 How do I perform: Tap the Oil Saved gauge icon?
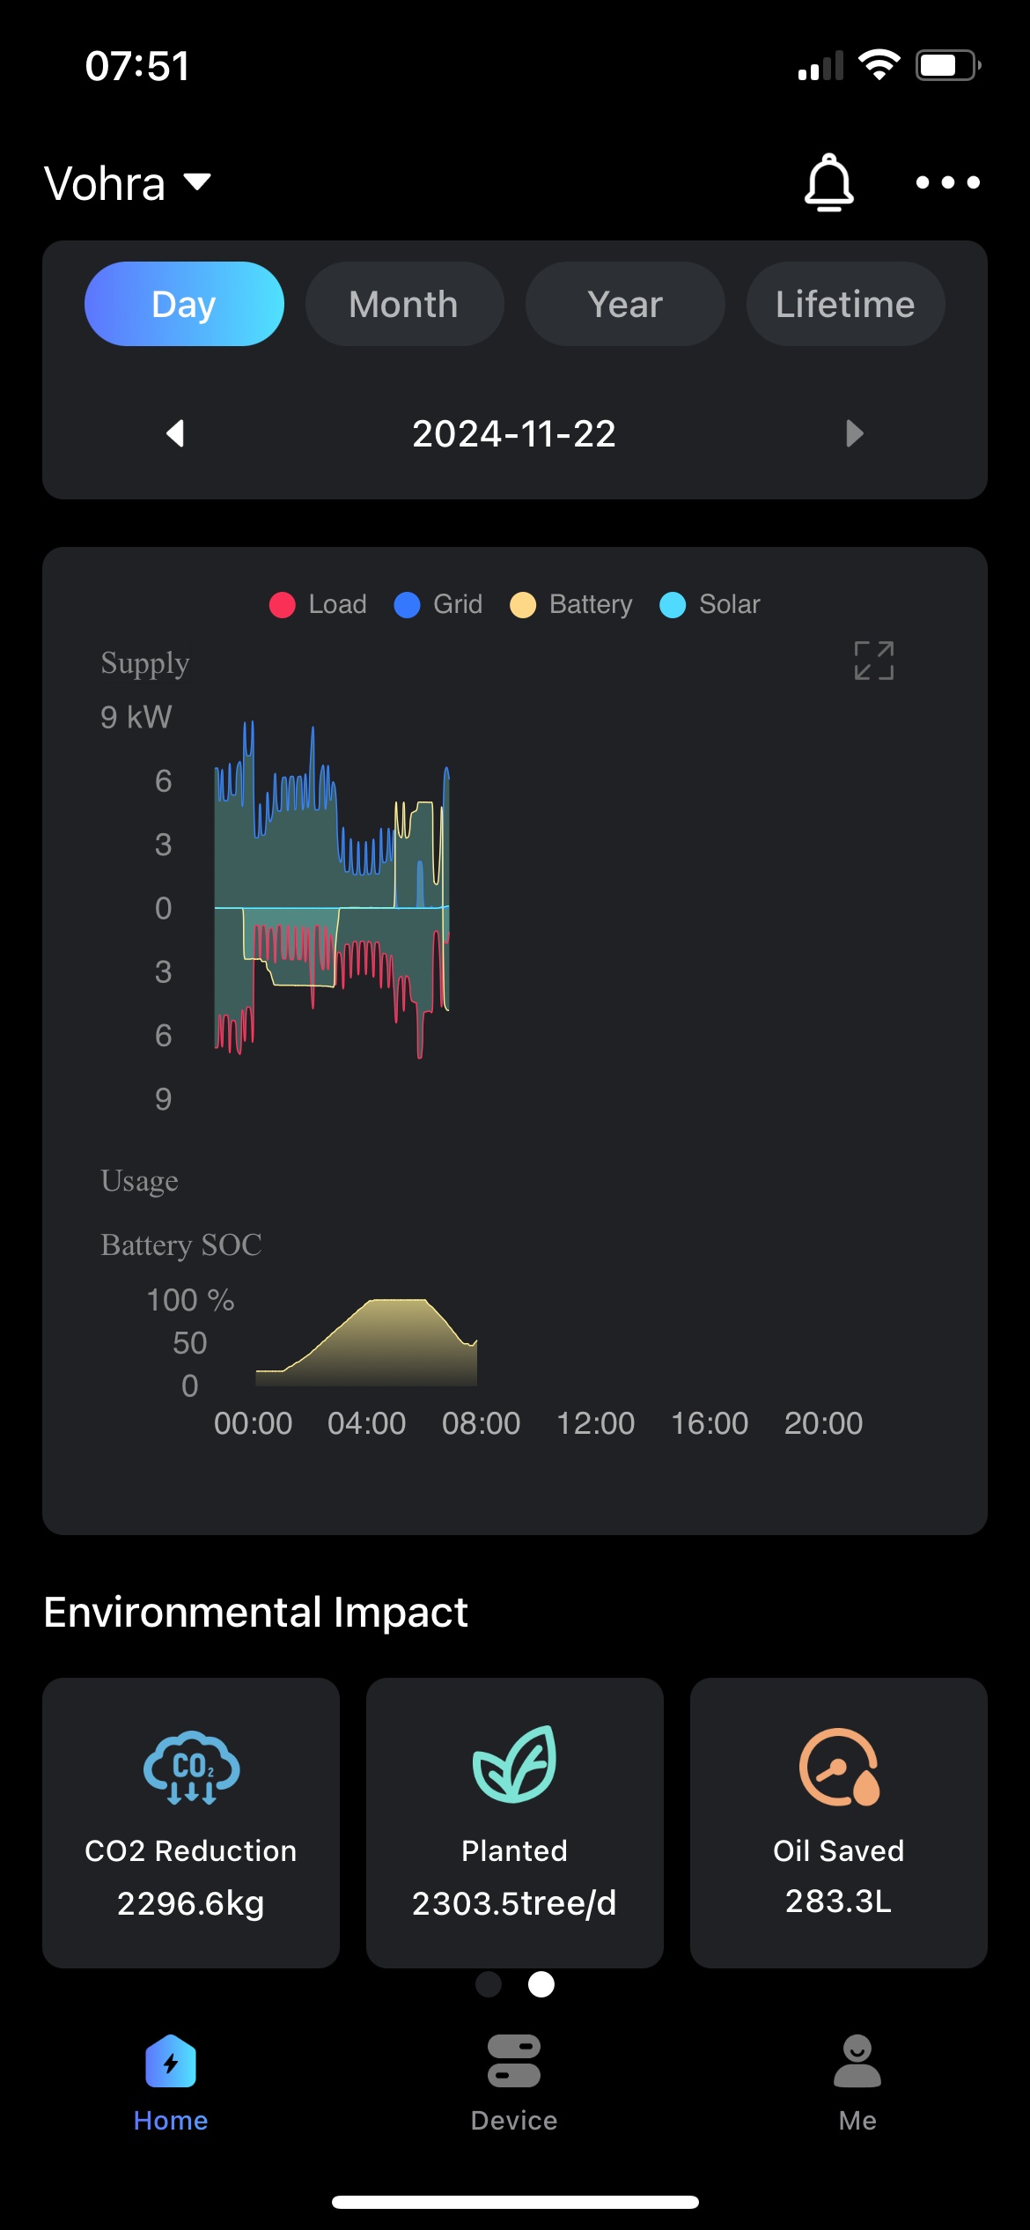pyautogui.click(x=839, y=1767)
